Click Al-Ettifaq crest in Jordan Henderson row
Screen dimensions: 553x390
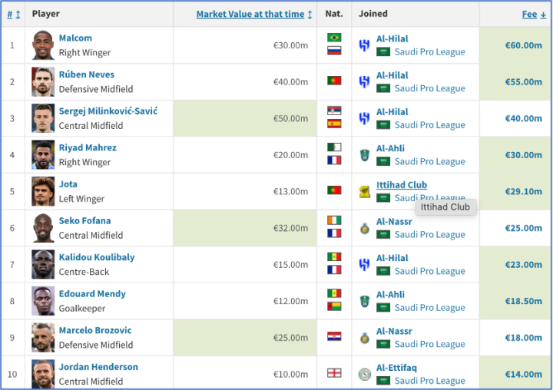tap(364, 375)
